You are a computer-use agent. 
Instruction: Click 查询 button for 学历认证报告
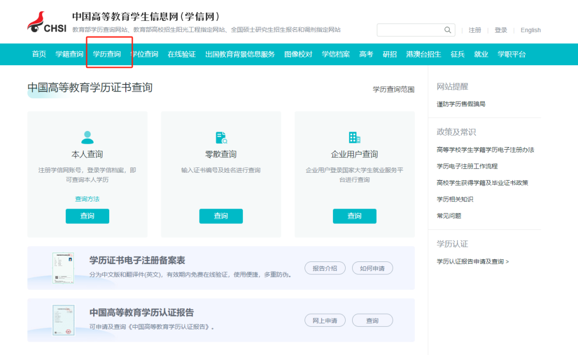pos(372,320)
